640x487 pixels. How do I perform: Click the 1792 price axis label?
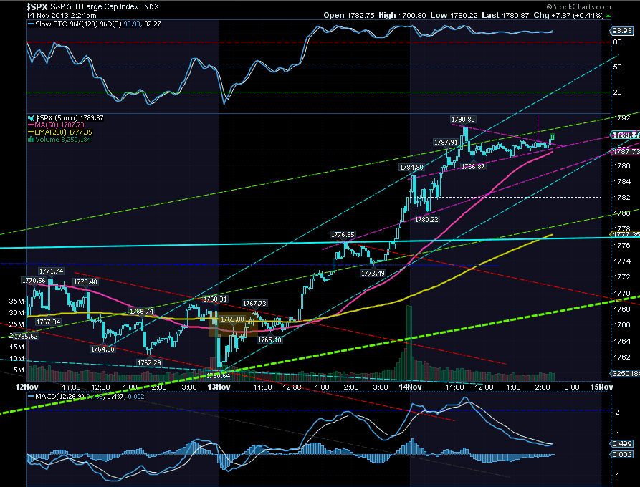point(621,118)
